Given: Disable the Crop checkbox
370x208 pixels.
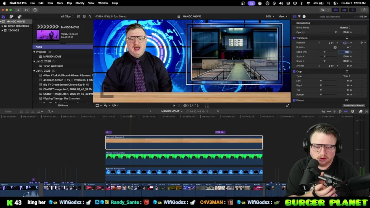Looking at the screenshot, I should 294,71.
